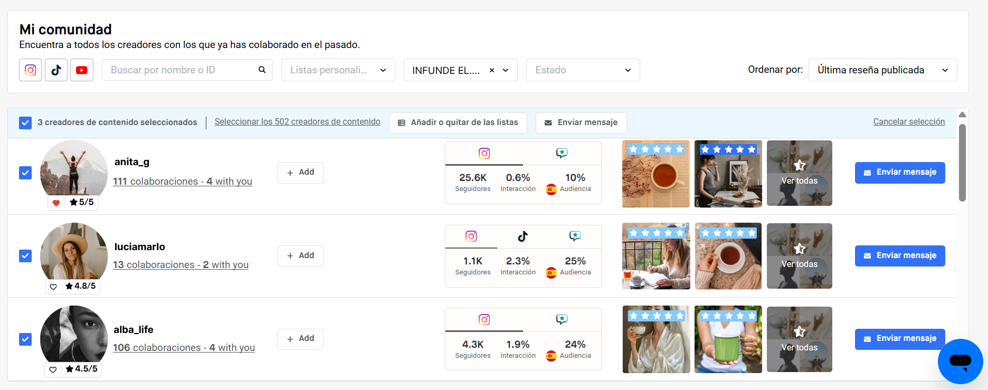The width and height of the screenshot is (988, 390).
Task: Open the INFUNDE EL... campaign dropdown
Action: [461, 70]
